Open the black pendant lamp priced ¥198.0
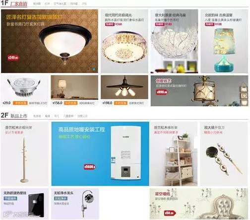 tap(125, 90)
